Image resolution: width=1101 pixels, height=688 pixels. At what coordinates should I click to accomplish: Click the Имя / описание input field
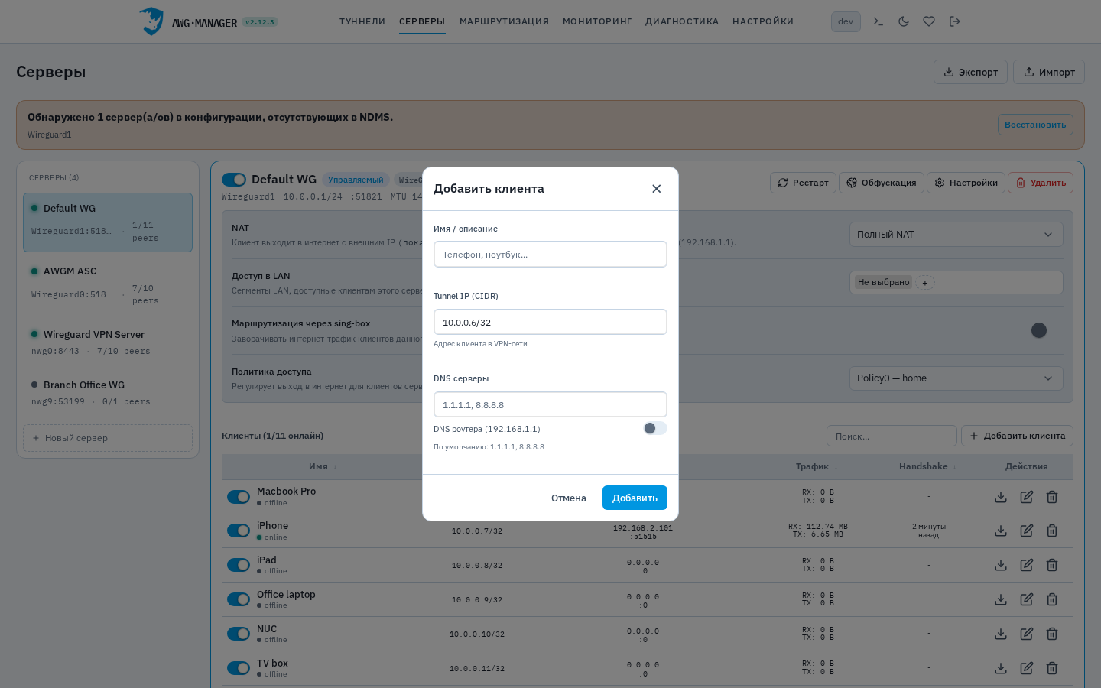pos(550,255)
